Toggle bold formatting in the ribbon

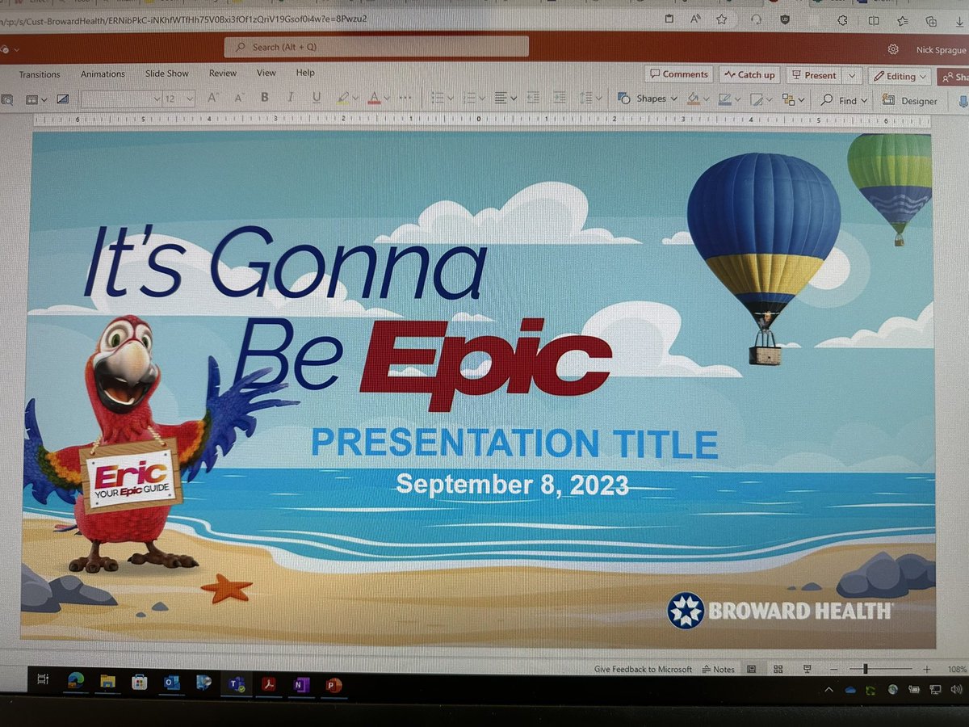coord(264,98)
